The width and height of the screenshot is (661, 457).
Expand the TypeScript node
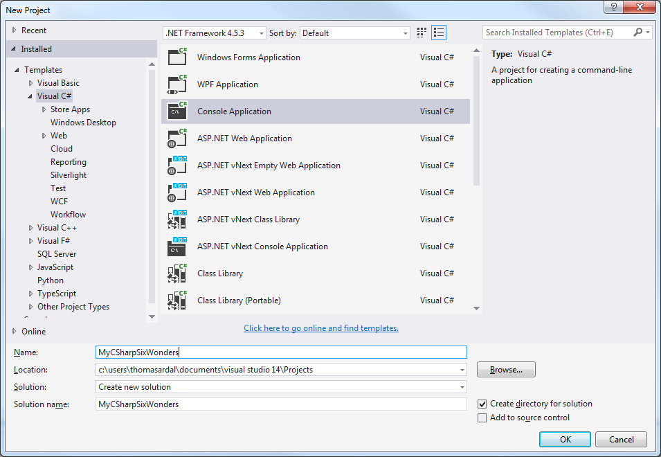click(x=30, y=294)
